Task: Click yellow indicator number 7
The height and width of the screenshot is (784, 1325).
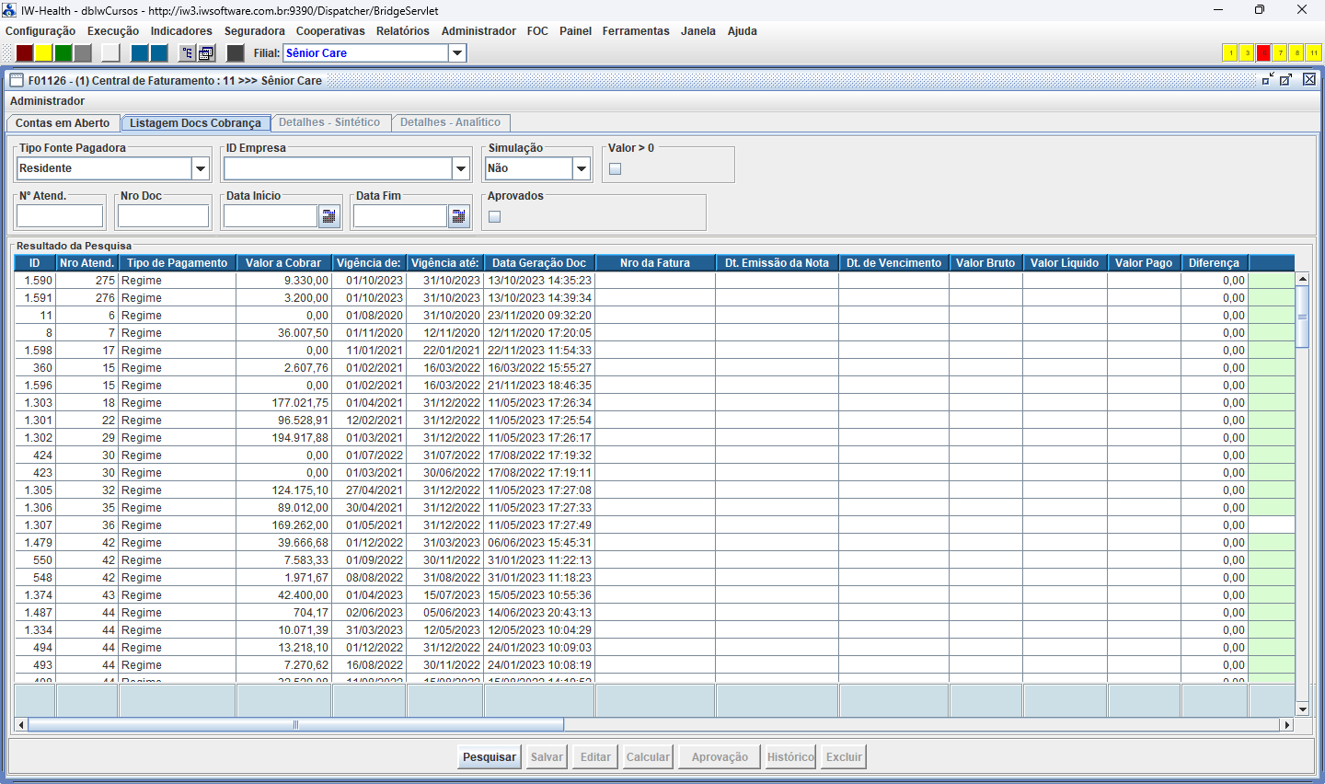Action: (x=1280, y=52)
